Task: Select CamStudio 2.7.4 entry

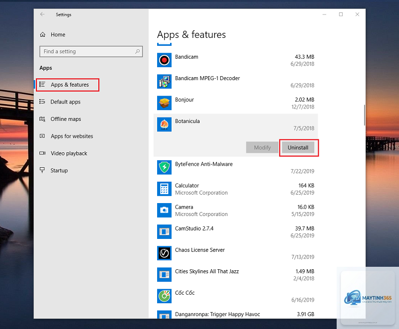Action: click(x=194, y=228)
